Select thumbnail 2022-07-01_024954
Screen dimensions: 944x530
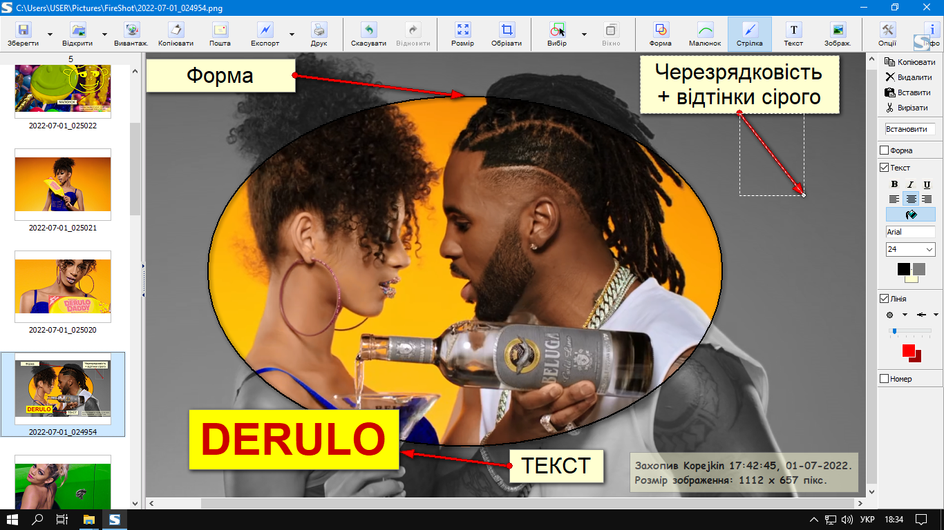click(x=63, y=394)
